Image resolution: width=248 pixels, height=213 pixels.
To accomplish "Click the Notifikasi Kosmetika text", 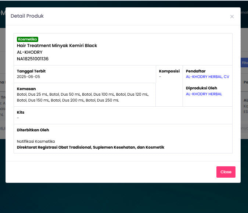I will coord(36,141).
